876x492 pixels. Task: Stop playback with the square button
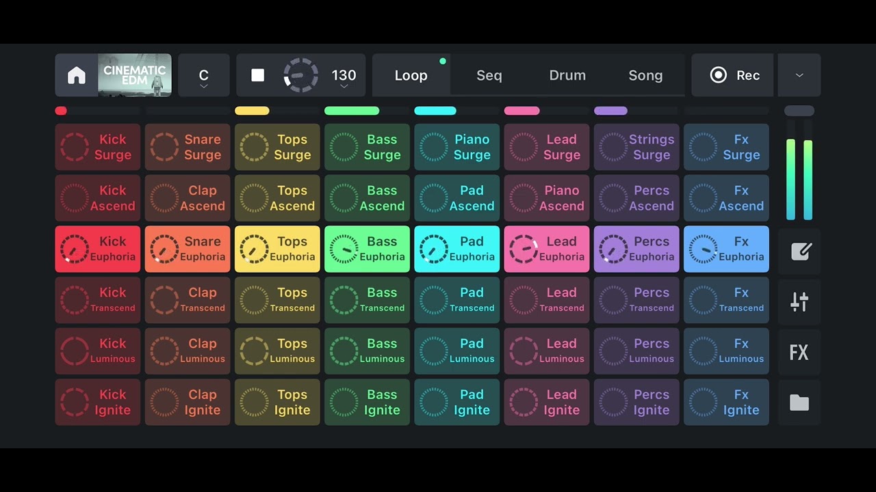pyautogui.click(x=258, y=75)
